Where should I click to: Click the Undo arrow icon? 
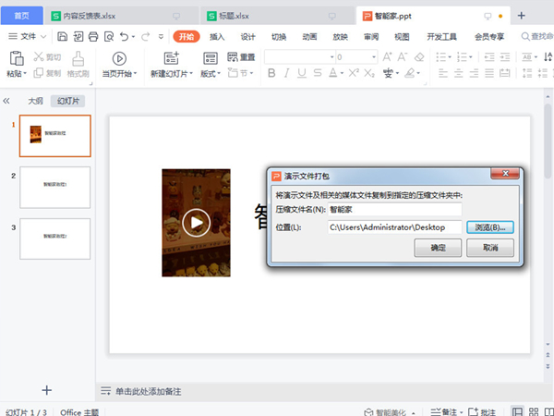point(124,36)
